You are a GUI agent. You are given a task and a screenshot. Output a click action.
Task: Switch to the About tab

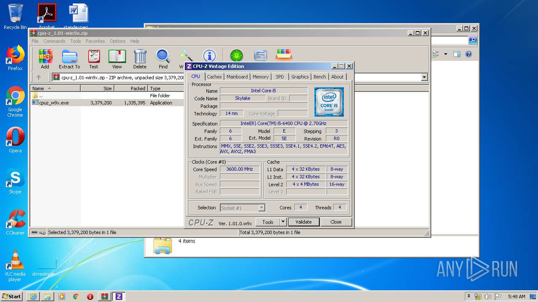coord(337,77)
